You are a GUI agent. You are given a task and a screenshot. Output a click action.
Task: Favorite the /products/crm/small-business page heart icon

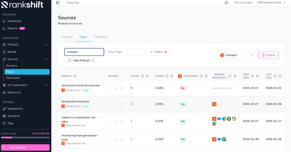(x=110, y=88)
